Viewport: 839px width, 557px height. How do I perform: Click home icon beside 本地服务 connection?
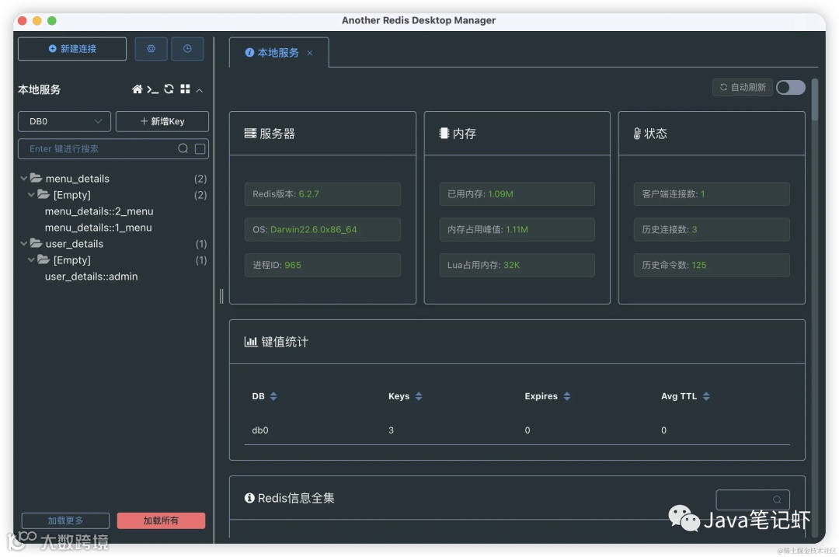[x=138, y=89]
